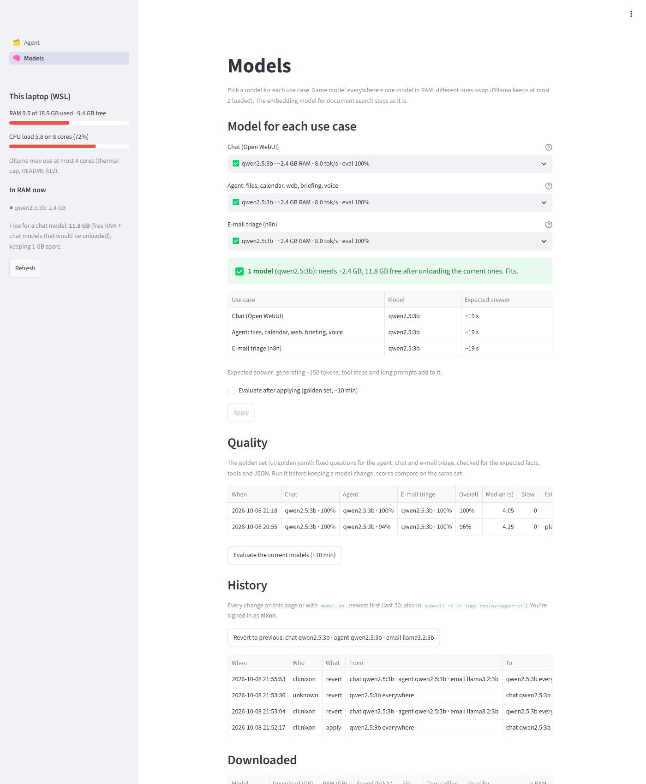Click the CPU load progress bar
Screen dimensions: 646x784
(x=69, y=146)
